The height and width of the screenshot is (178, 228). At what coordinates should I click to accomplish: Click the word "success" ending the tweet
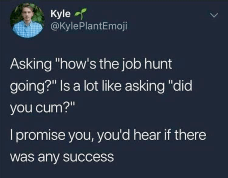tap(88, 157)
